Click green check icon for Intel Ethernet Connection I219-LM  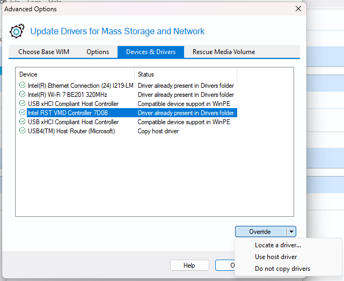pos(22,85)
